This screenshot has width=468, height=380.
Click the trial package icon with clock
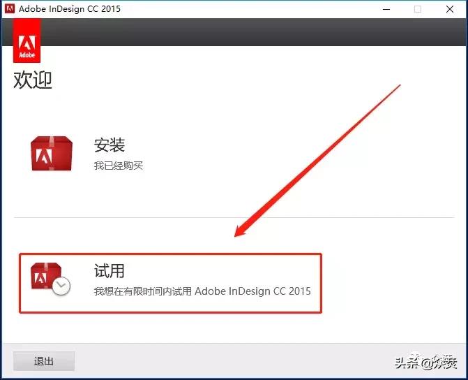pyautogui.click(x=50, y=279)
